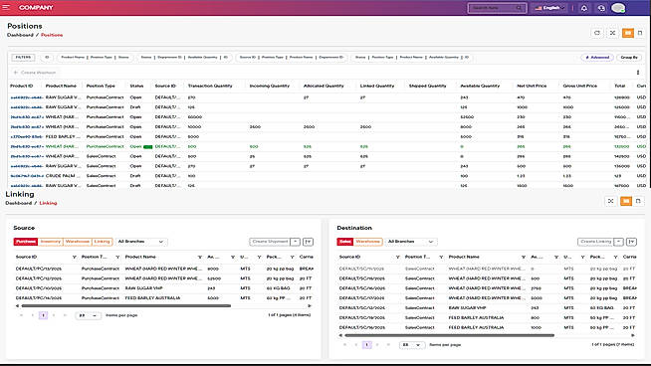Click the globe icon in top bar
651x366 pixels.
(x=601, y=8)
